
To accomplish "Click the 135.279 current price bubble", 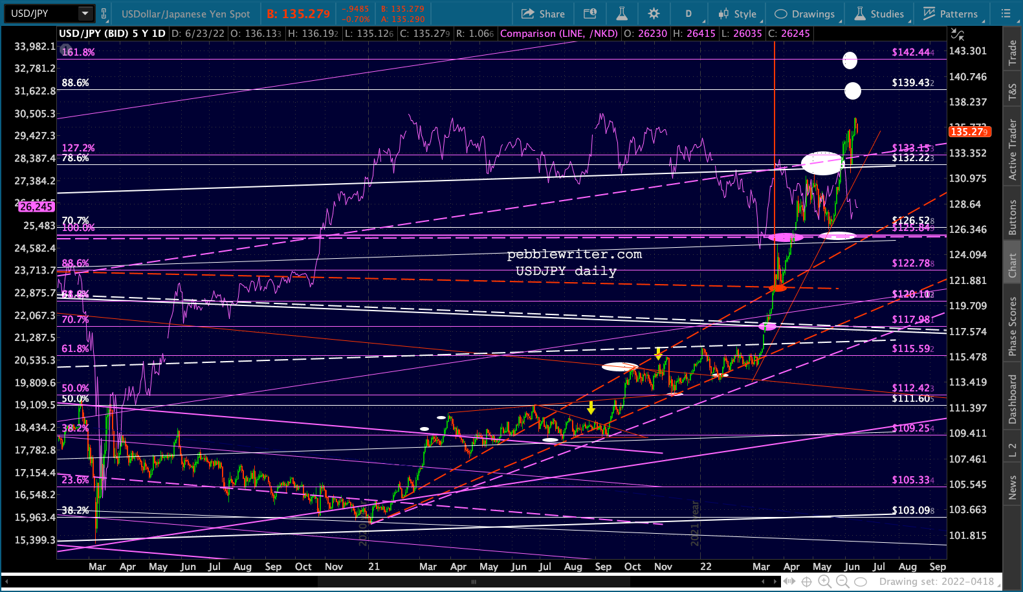I will [x=969, y=131].
